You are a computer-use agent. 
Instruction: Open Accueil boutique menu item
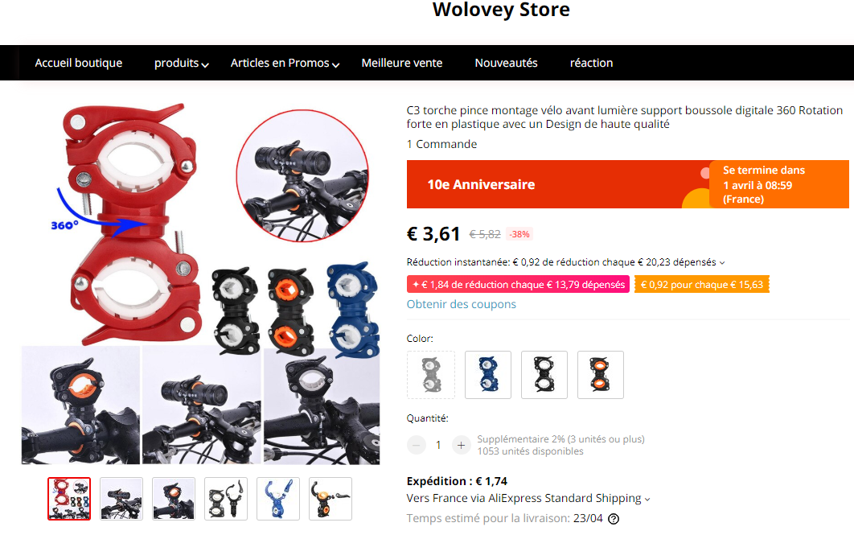point(79,64)
